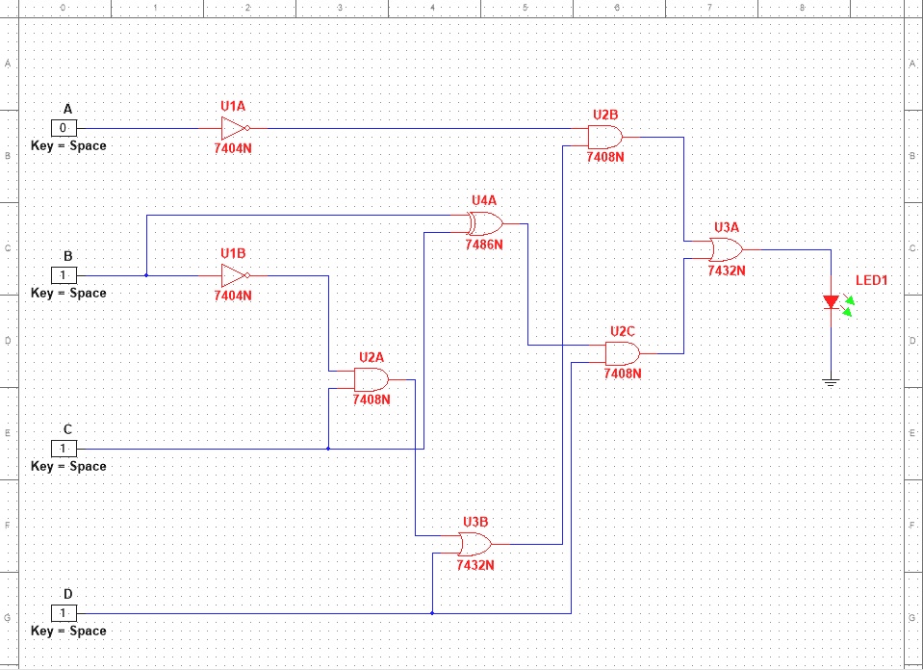Click the U2C AND gate symbol
This screenshot has height=670, width=923.
[x=621, y=351]
